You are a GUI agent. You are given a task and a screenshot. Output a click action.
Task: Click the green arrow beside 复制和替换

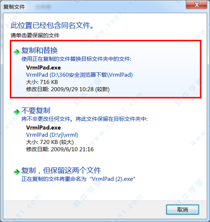[17, 52]
